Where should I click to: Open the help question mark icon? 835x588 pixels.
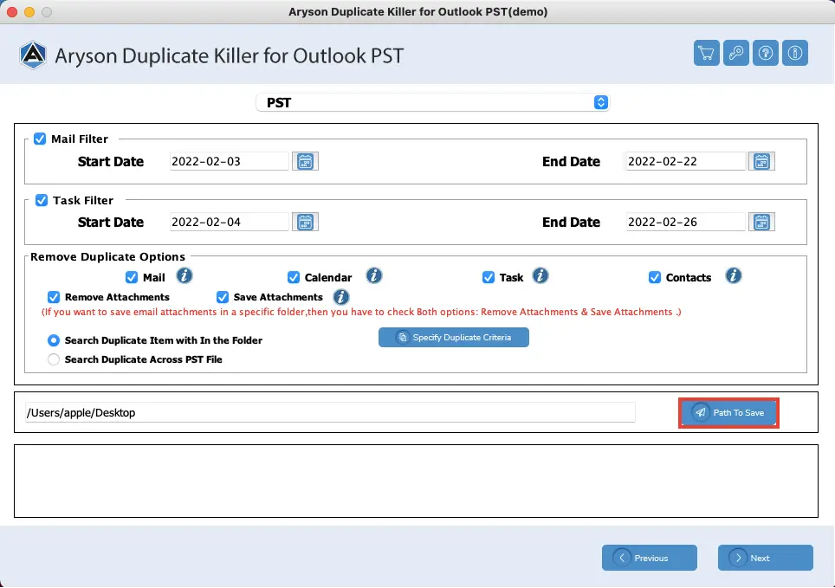coord(765,53)
